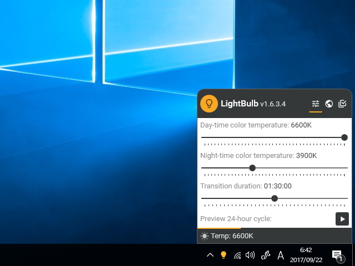This screenshot has height=266, width=355.
Task: Toggle the IME input mode A indicator
Action: 281,255
